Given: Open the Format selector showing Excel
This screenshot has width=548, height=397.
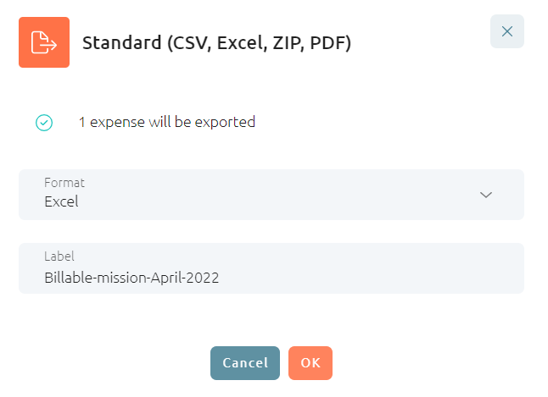Looking at the screenshot, I should pyautogui.click(x=271, y=195).
